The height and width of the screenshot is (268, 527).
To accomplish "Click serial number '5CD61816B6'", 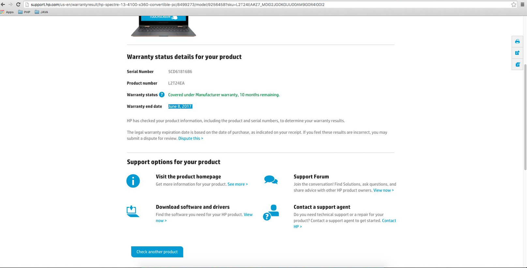I will pyautogui.click(x=180, y=71).
